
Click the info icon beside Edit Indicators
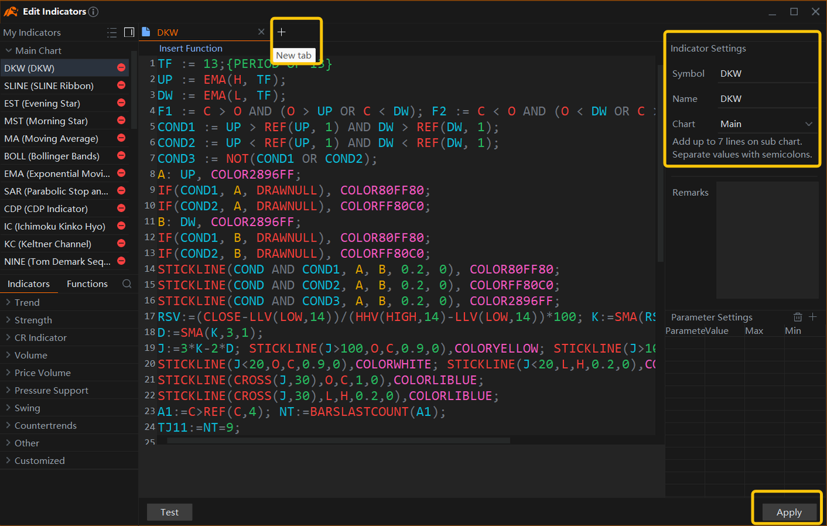click(x=94, y=12)
